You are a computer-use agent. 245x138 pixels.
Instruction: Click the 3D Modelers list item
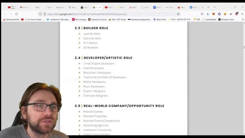(x=91, y=48)
